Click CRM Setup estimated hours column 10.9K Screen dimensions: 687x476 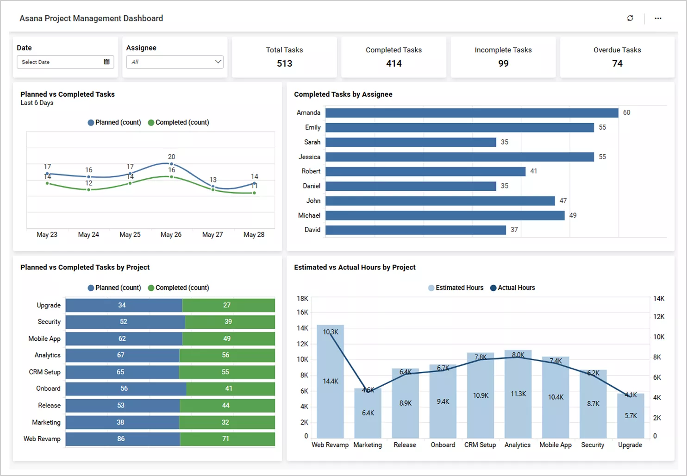481,395
